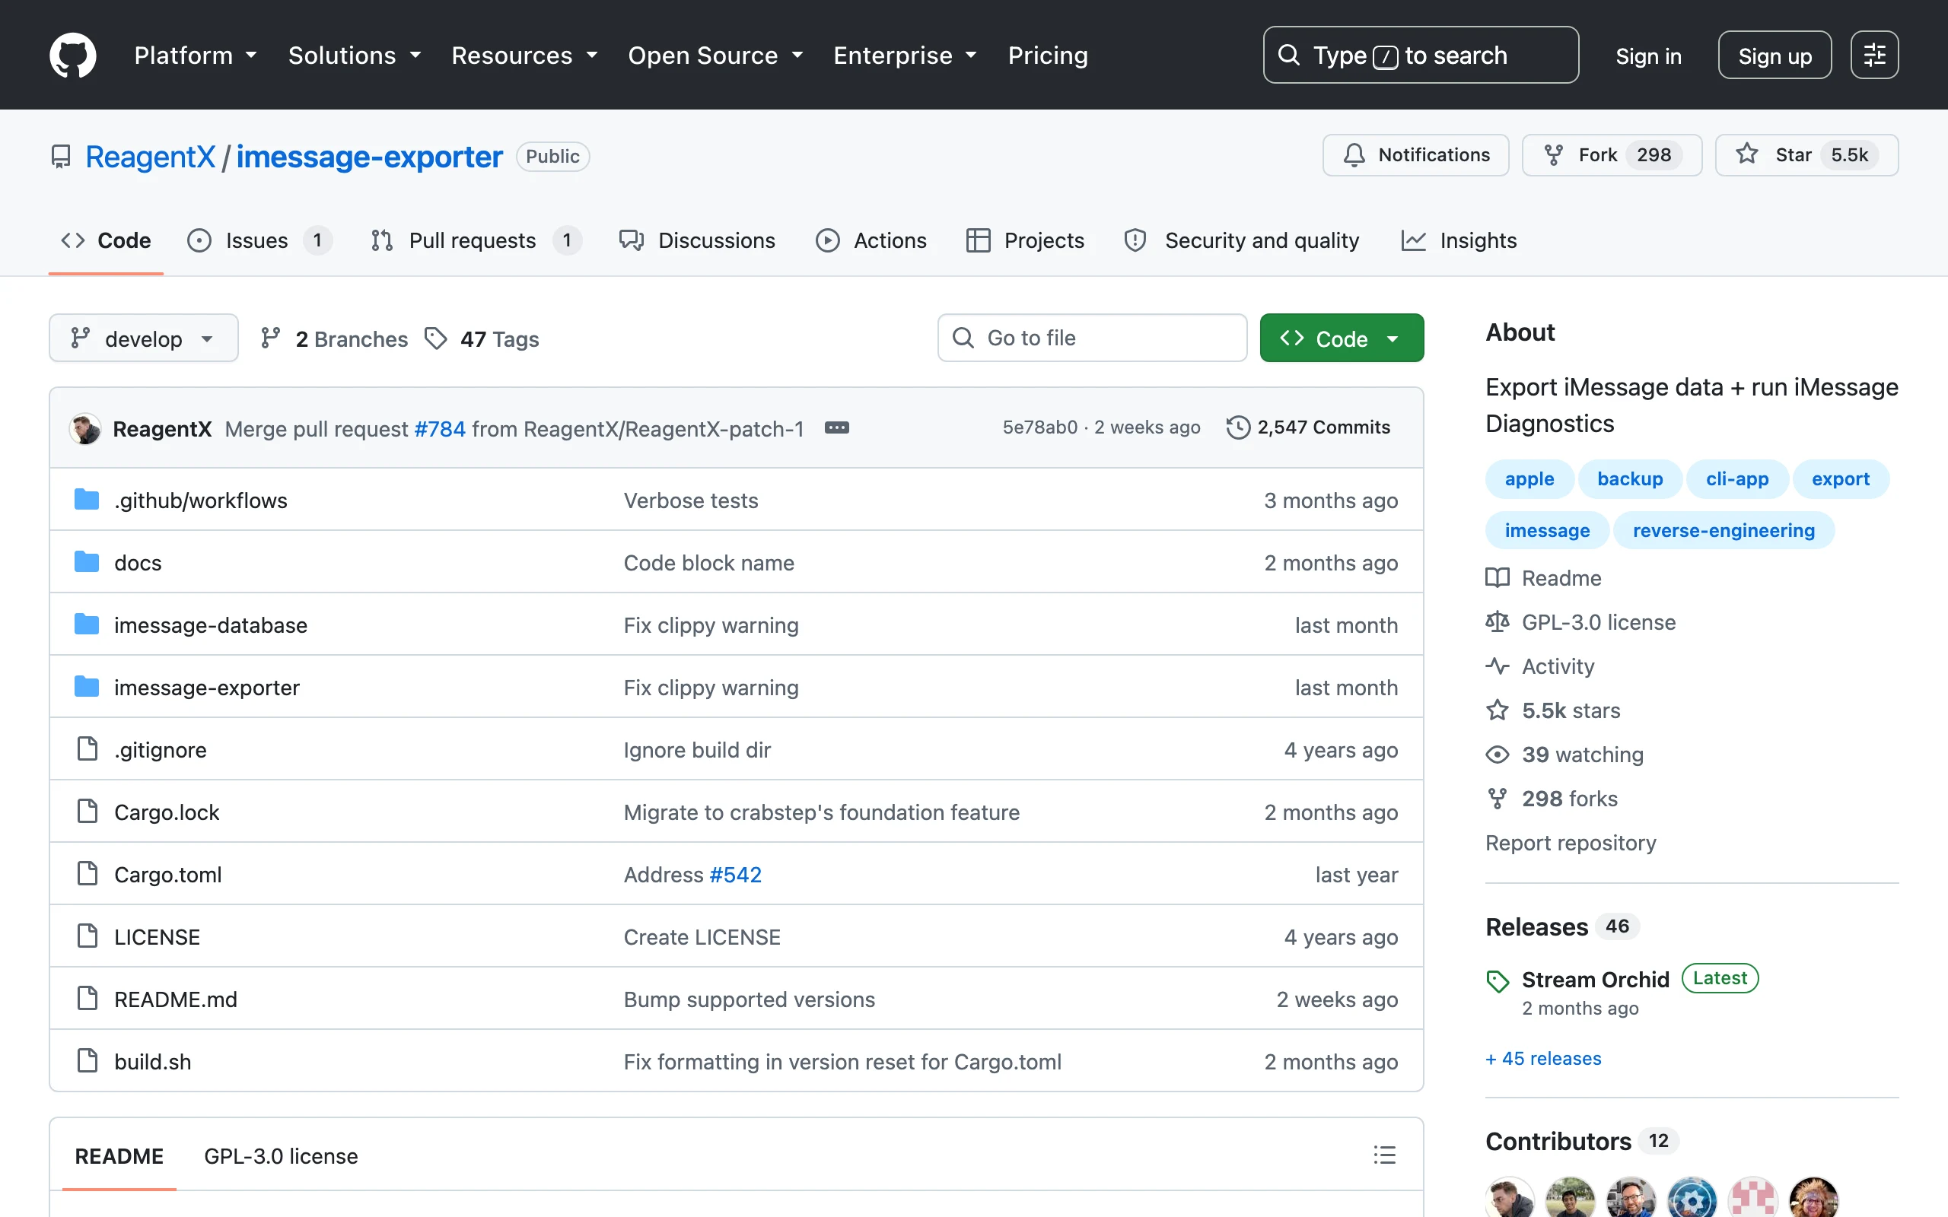Open the #542 issue link
Viewport: 1948px width, 1217px height.
pos(735,874)
